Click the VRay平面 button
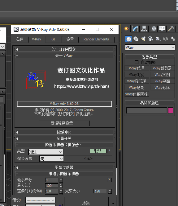The image size is (178, 206). (x=162, y=81)
